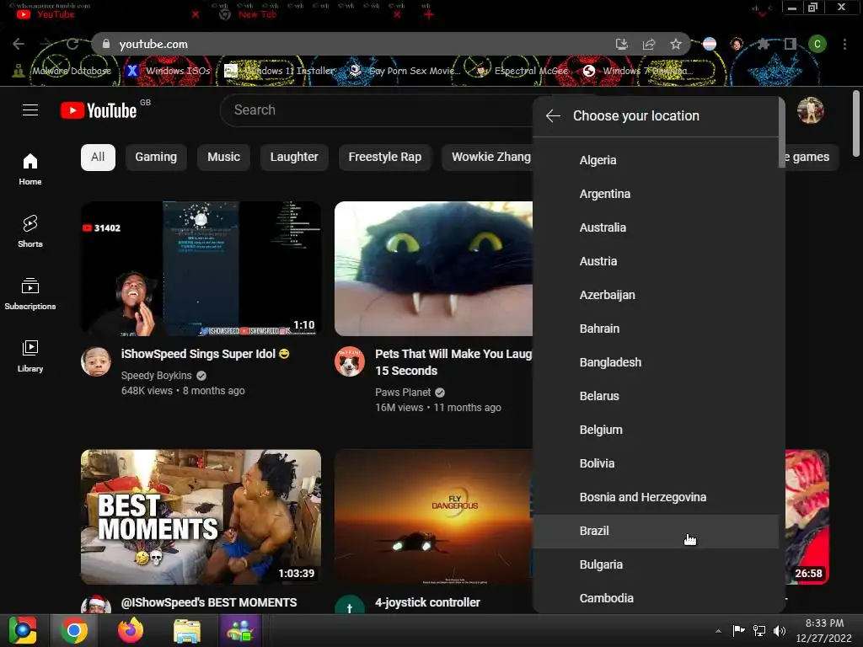This screenshot has height=647, width=863.
Task: Choose Bangladesh as location
Action: (656, 362)
